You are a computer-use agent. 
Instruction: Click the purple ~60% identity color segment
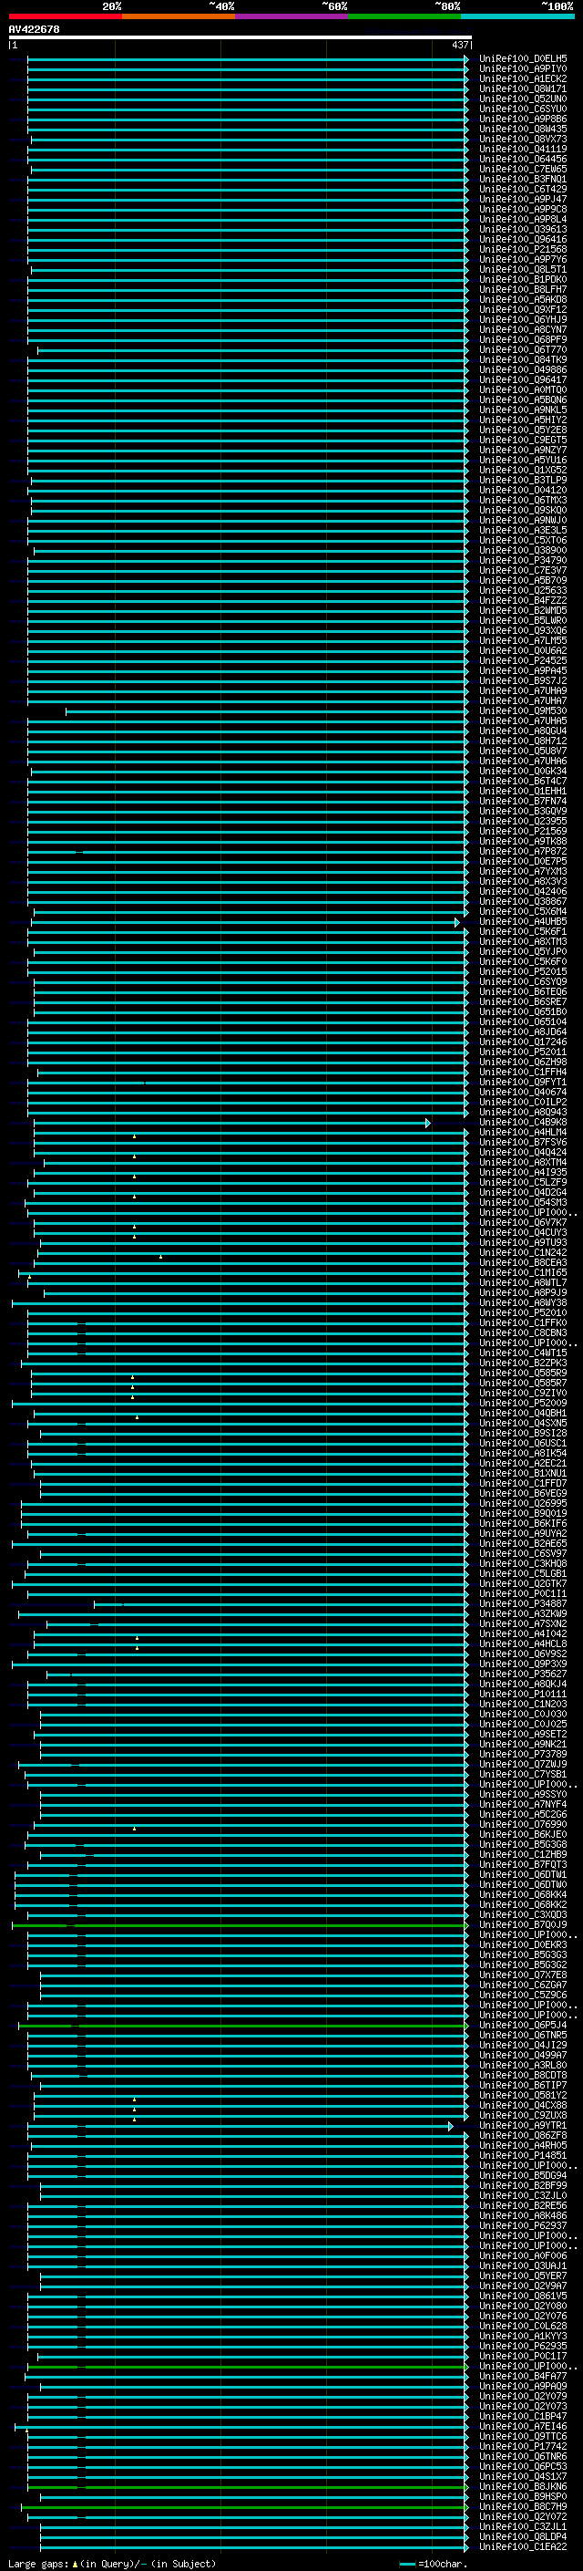pos(292,16)
